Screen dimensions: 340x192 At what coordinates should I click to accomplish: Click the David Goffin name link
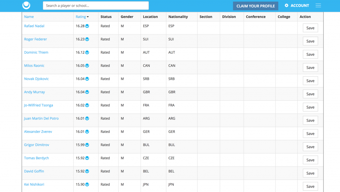pyautogui.click(x=34, y=171)
